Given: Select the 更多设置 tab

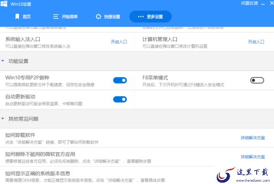Looking at the screenshot, I should (x=150, y=16).
